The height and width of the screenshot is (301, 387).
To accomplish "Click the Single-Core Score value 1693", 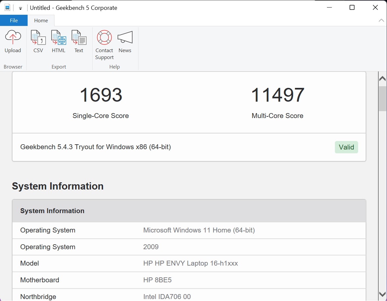I will click(x=101, y=95).
